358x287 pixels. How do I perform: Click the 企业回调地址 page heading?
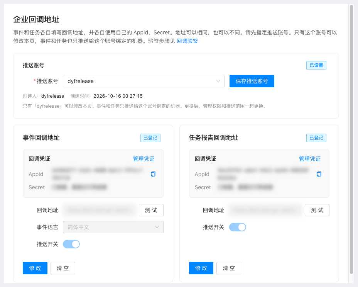[x=36, y=19]
